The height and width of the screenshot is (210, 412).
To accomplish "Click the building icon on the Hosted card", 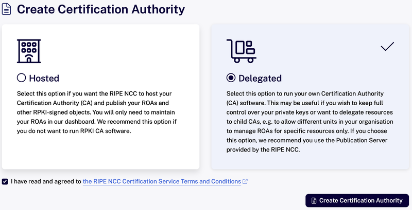I will click(29, 51).
